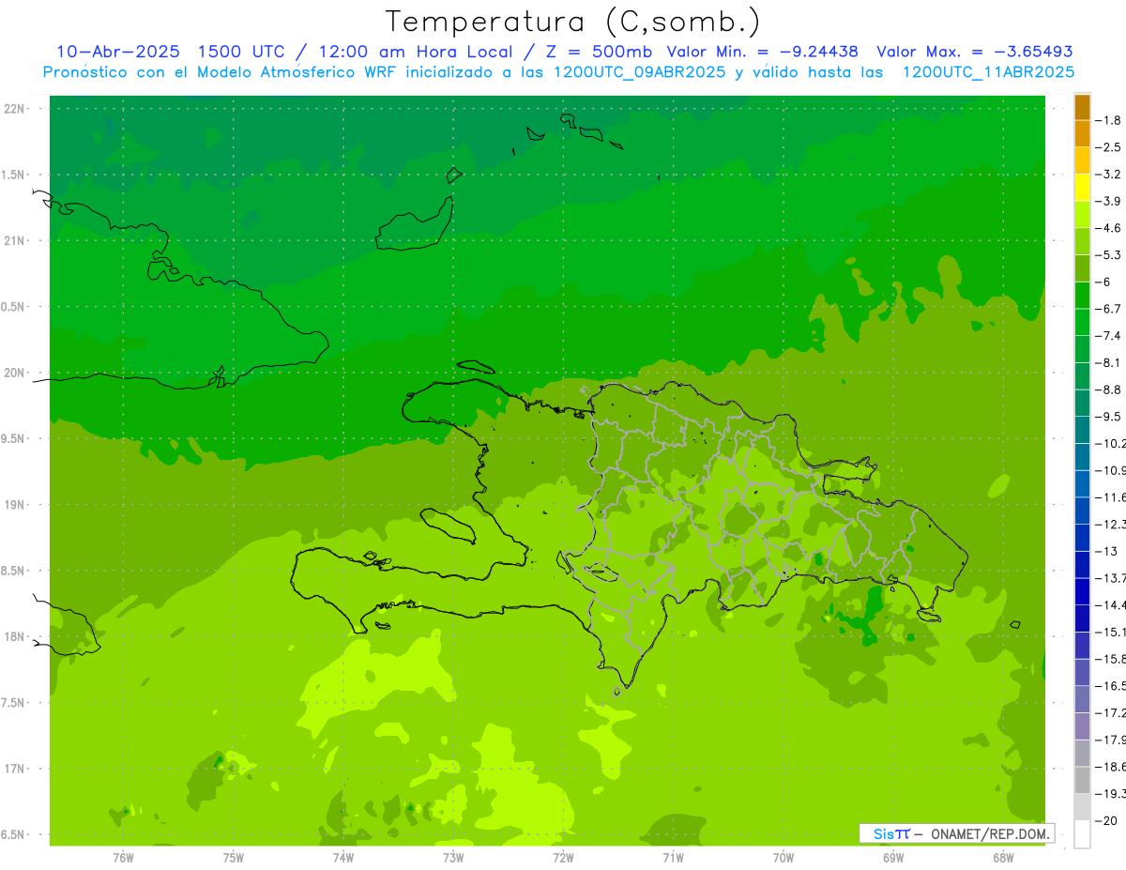
Task: Pick the lime legend swatch between -3.9 and -4.6
Action: click(1082, 215)
